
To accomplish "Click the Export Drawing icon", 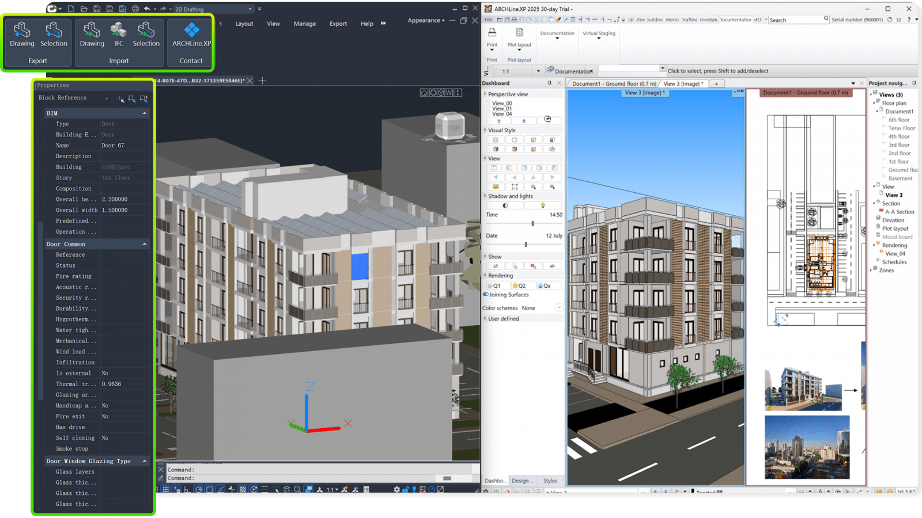I will [x=22, y=35].
